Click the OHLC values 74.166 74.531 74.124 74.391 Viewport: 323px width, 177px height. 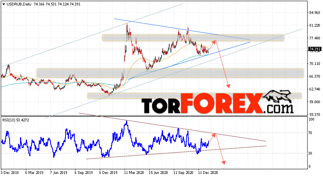57,4
